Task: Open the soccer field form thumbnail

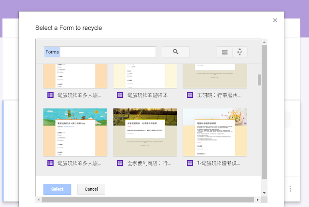Action: [145, 132]
